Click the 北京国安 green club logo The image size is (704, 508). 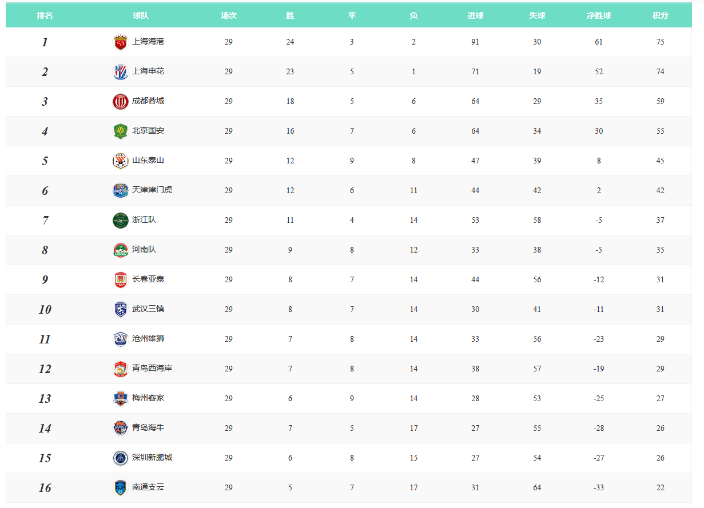120,131
